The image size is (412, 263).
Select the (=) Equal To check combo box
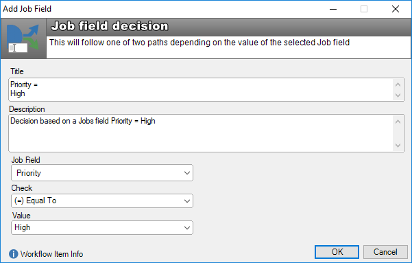tap(102, 201)
